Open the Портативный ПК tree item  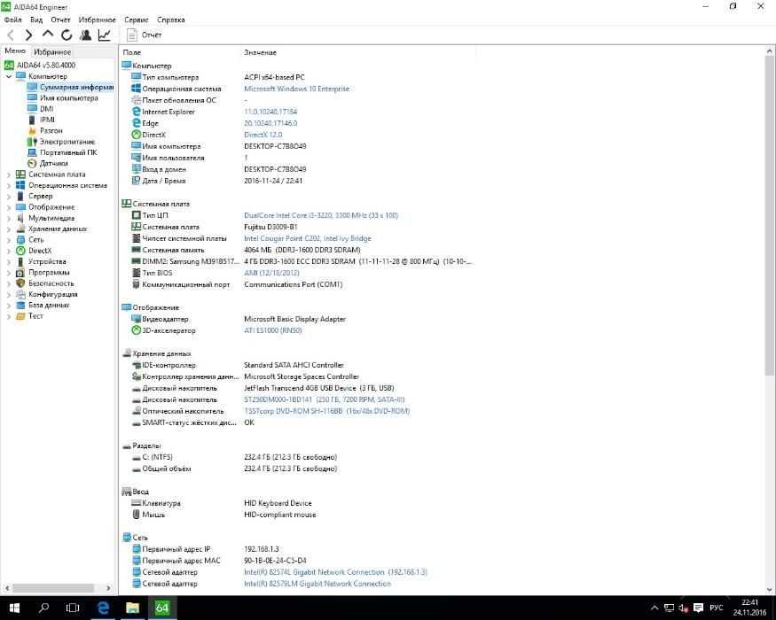(62, 152)
